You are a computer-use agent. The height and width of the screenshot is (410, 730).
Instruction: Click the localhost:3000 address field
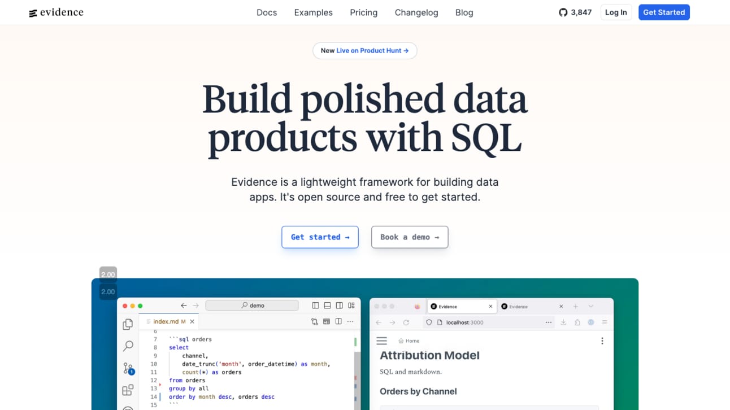coord(489,322)
